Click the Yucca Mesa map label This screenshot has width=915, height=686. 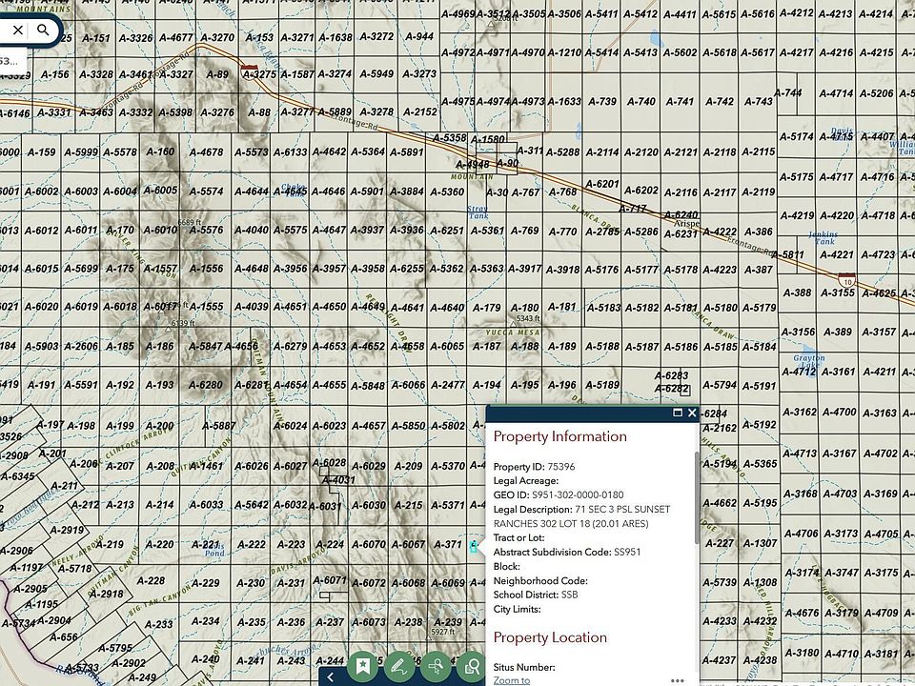[x=513, y=332]
